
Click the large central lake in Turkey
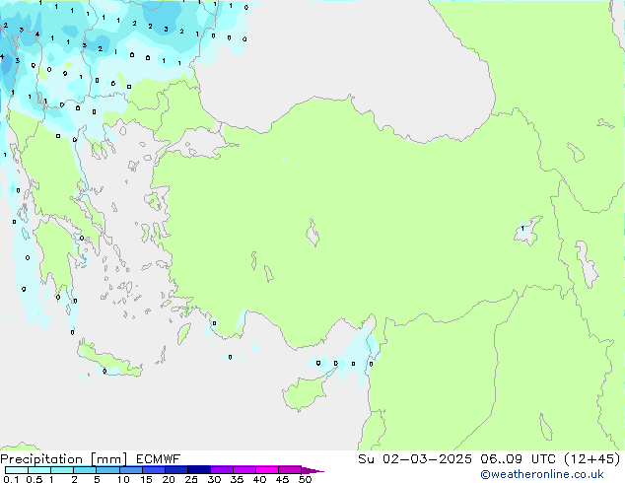click(312, 233)
